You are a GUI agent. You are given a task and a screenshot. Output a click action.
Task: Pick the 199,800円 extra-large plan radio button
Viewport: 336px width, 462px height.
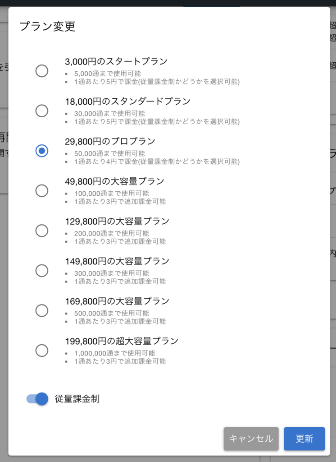(42, 351)
